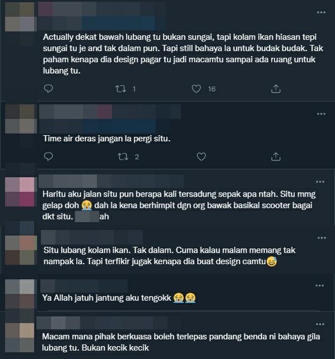Screen dimensions: 335x359
Task: Open three-dot menu on 'Situ lubang kolam ikan' tweet
Action: tap(322, 238)
